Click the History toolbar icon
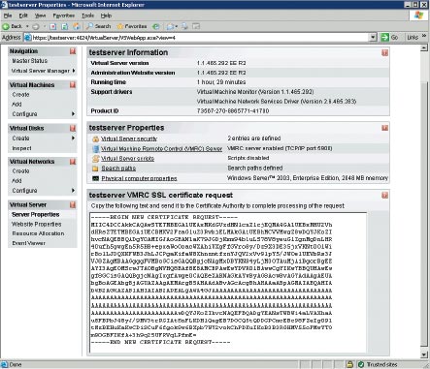Screen dimensions: 430x369 click(x=156, y=26)
